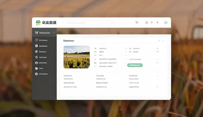Expand the caret on dark sidebar header

[x=54, y=32]
